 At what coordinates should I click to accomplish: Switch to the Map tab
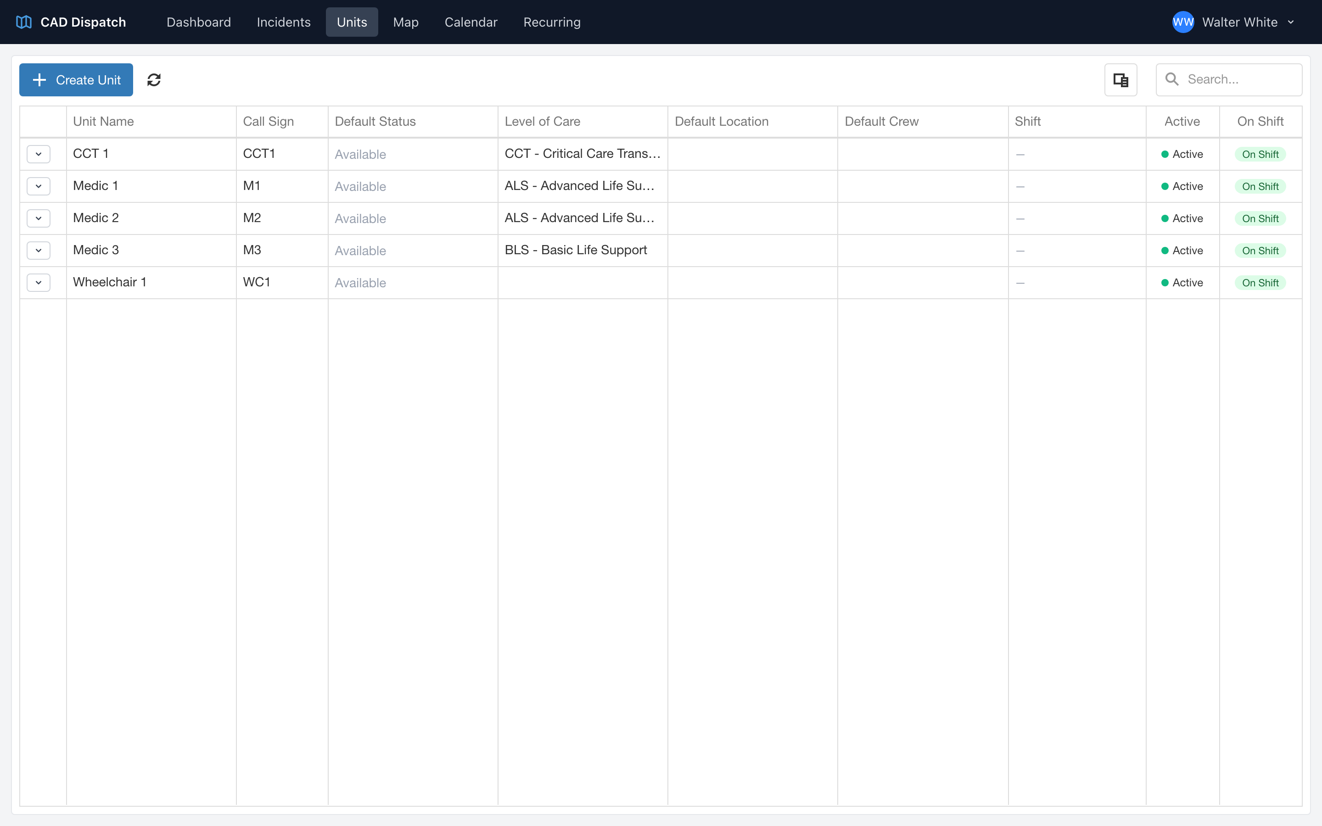[x=406, y=22]
